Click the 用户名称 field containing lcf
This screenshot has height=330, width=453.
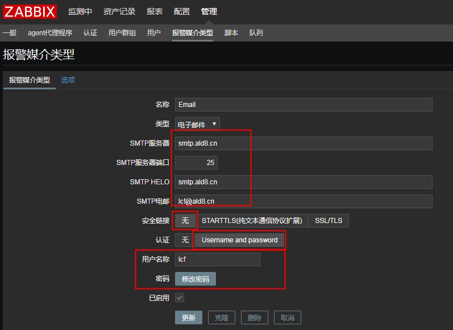218,259
